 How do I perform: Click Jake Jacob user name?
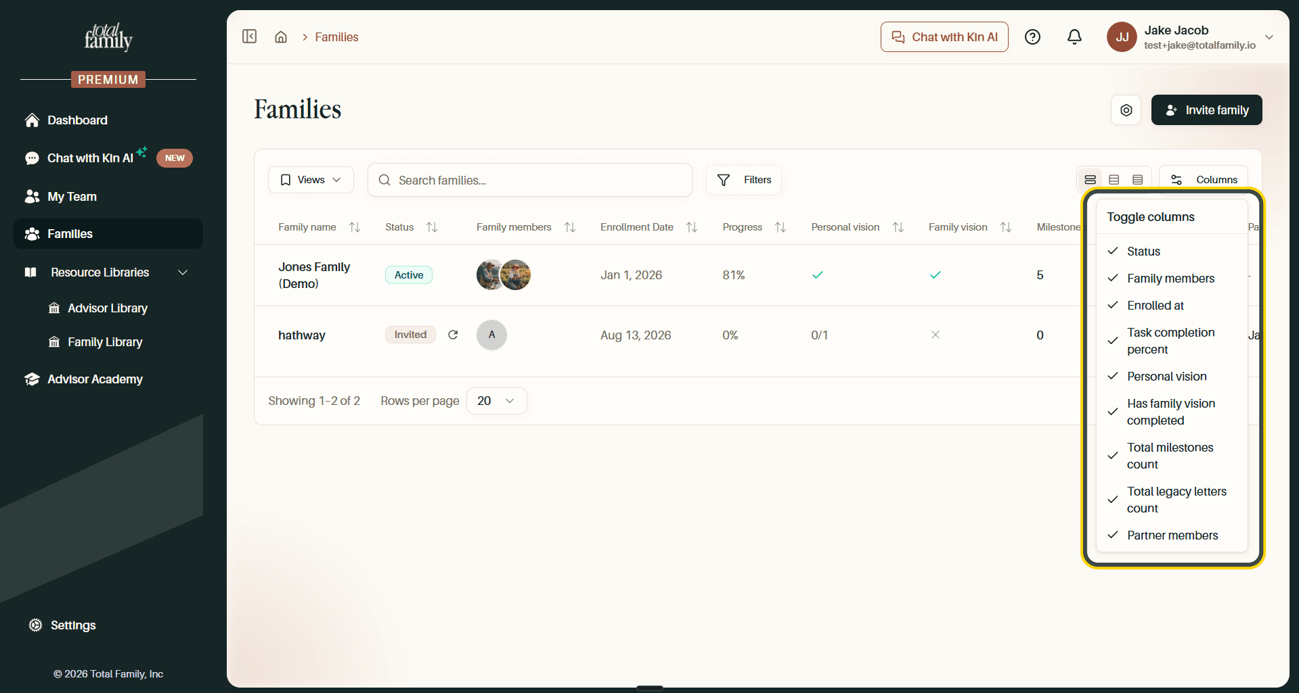(x=1176, y=30)
